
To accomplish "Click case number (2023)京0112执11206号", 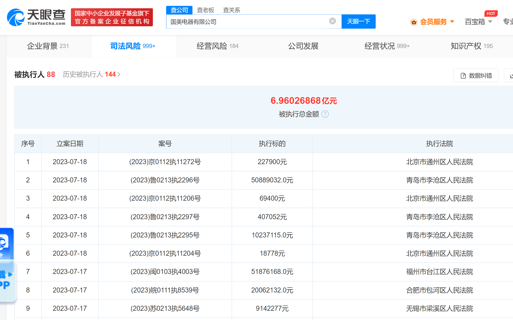I will 165,198.
